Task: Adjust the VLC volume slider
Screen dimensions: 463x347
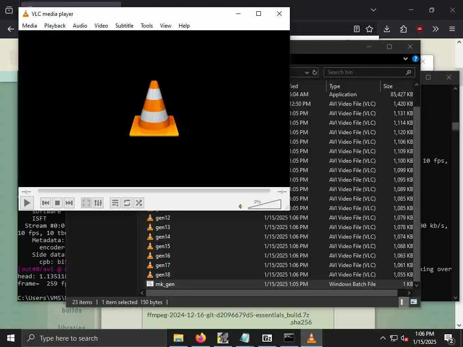Action: (264, 204)
